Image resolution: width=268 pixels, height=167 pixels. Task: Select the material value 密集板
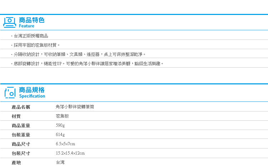pos(63,116)
